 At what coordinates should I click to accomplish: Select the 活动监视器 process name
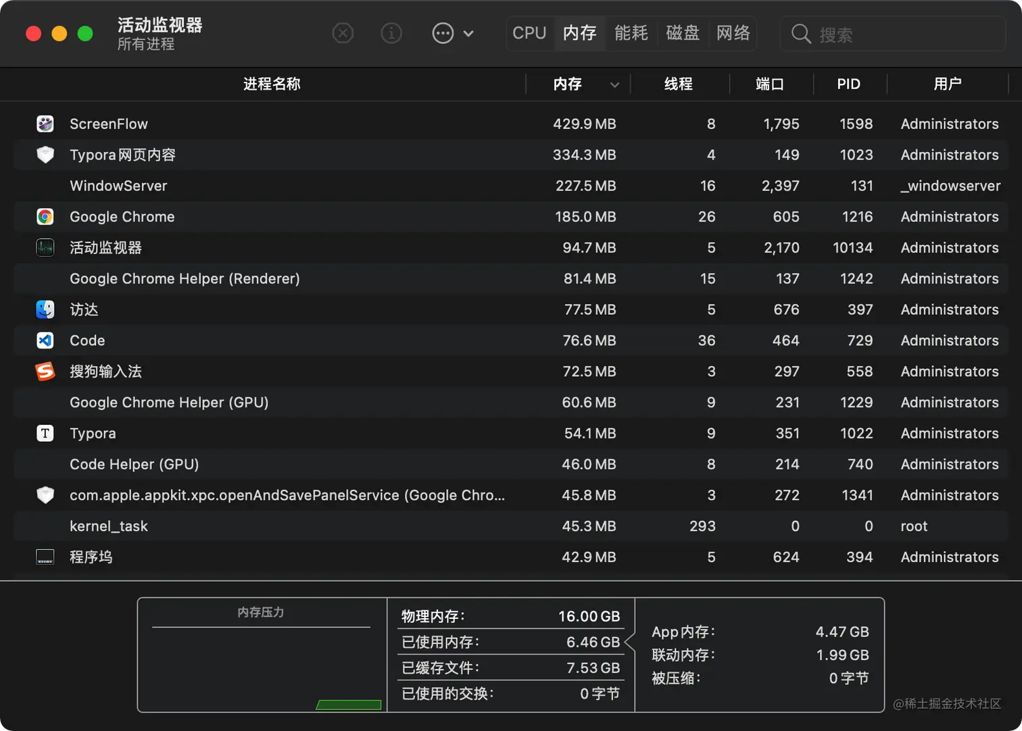click(x=106, y=248)
